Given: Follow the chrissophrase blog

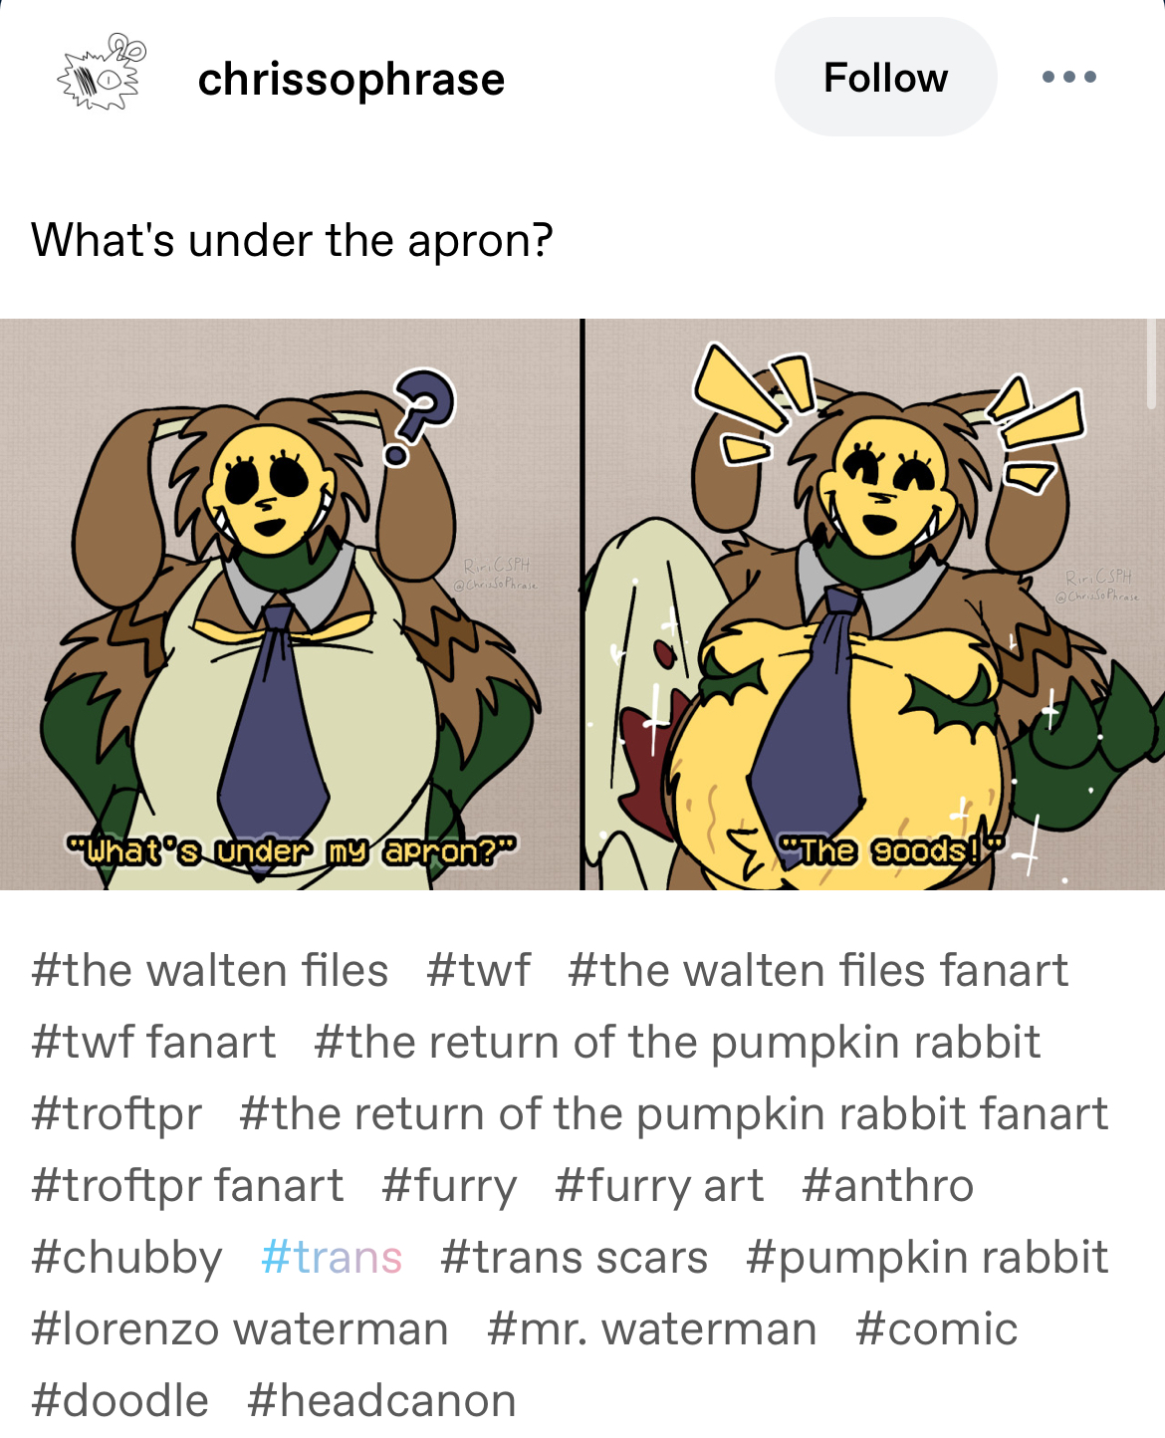Looking at the screenshot, I should click(885, 77).
